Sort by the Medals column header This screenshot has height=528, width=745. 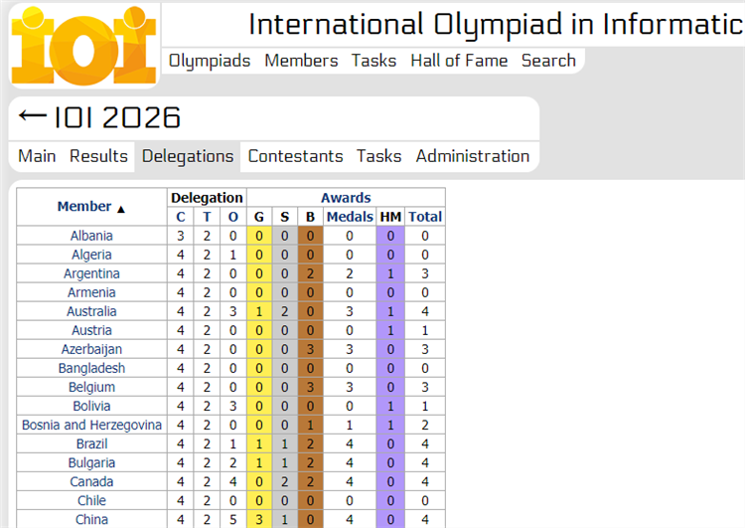pyautogui.click(x=350, y=217)
